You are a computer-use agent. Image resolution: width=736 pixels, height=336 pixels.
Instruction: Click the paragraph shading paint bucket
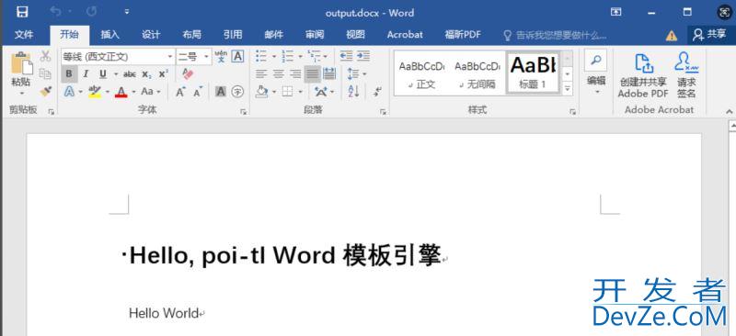click(261, 92)
